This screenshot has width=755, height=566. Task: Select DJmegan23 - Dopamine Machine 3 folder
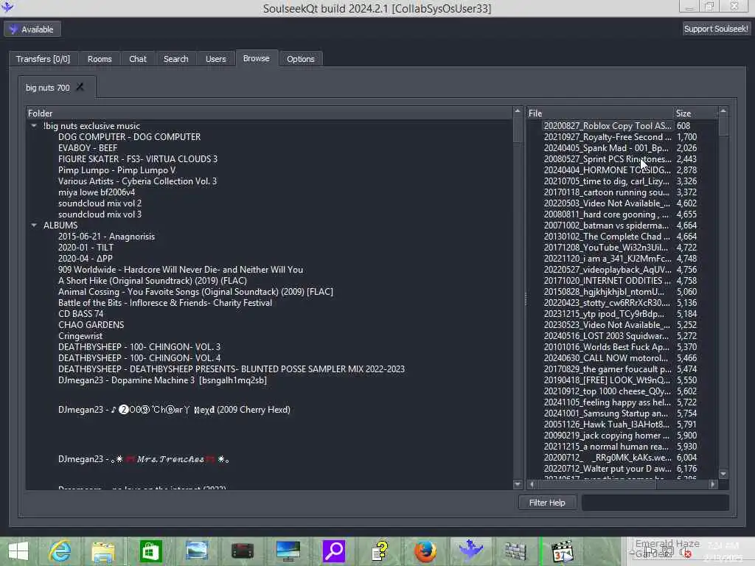[162, 380]
